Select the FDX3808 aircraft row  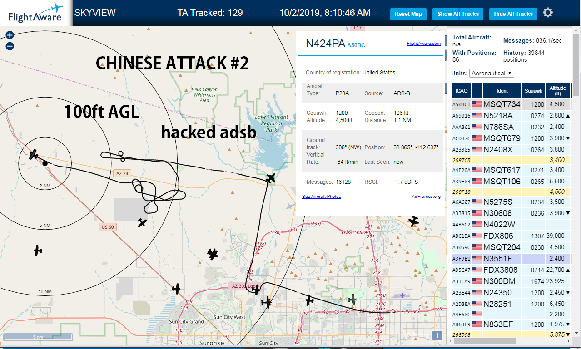[512, 270]
